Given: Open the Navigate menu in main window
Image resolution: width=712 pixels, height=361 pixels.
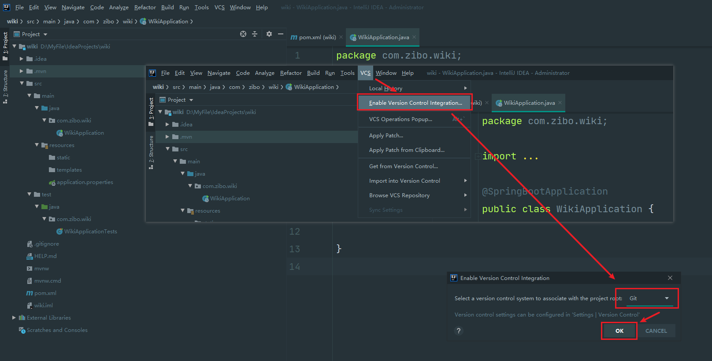Looking at the screenshot, I should 73,7.
